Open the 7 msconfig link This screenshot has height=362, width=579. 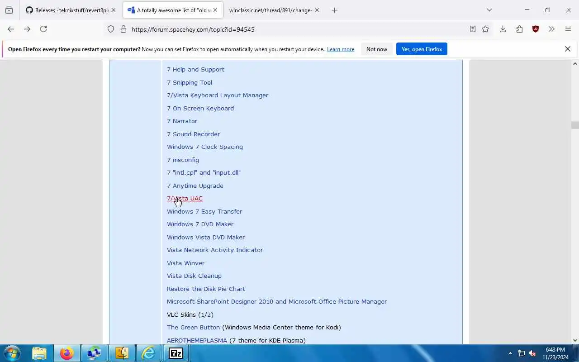(x=183, y=160)
